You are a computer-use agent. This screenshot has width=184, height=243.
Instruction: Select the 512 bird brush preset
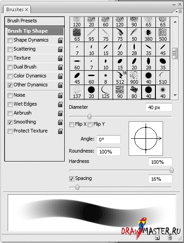click(120, 77)
